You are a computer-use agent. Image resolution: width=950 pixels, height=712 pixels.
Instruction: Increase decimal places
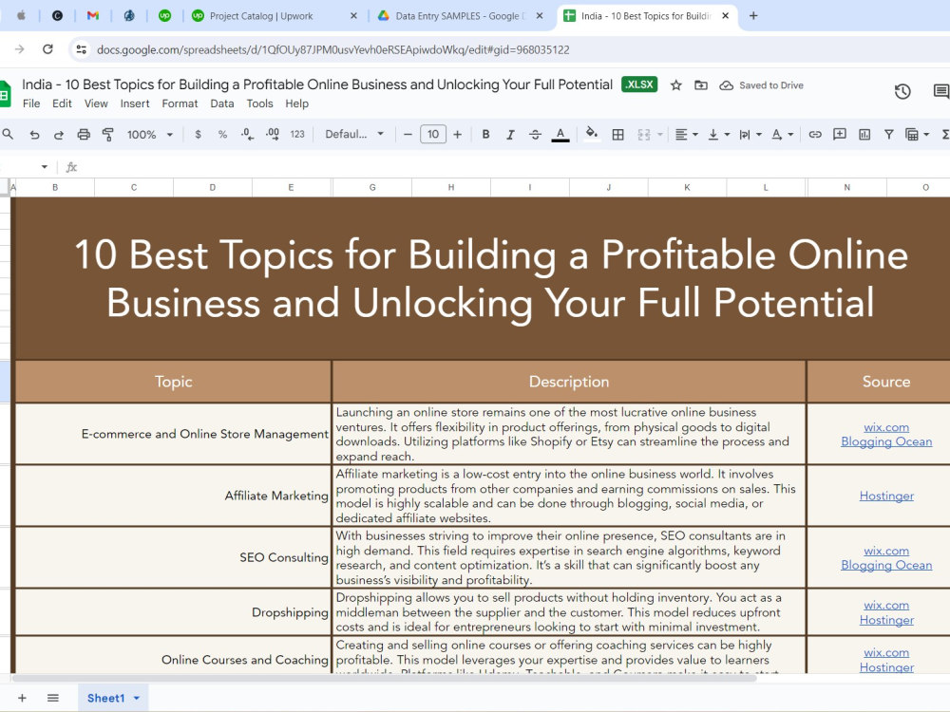point(273,135)
